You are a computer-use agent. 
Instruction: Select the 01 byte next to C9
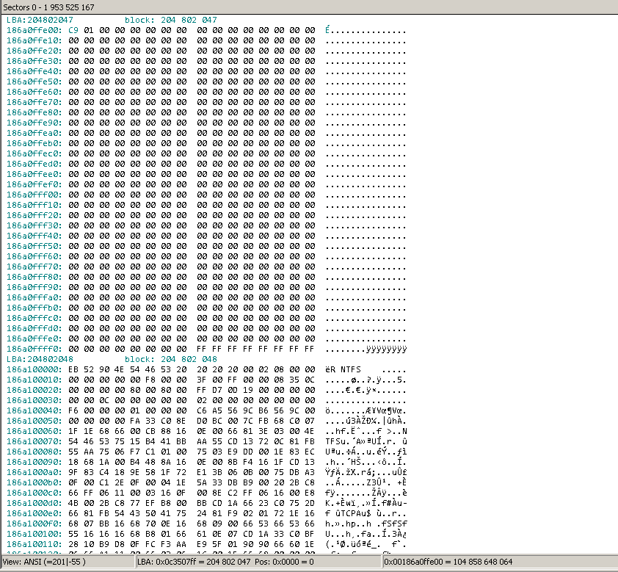pyautogui.click(x=89, y=30)
